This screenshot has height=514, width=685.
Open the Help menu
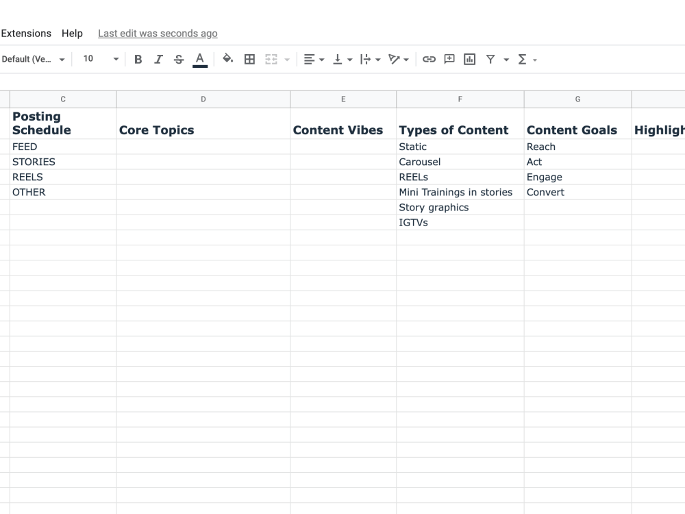tap(72, 33)
